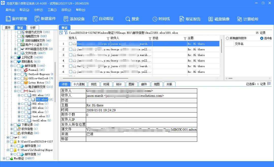Expand the 002.mbox tree node

pos(19,104)
